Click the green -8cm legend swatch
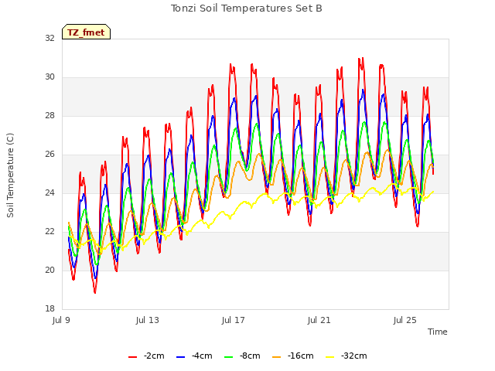This screenshot has width=495, height=371. (x=229, y=357)
